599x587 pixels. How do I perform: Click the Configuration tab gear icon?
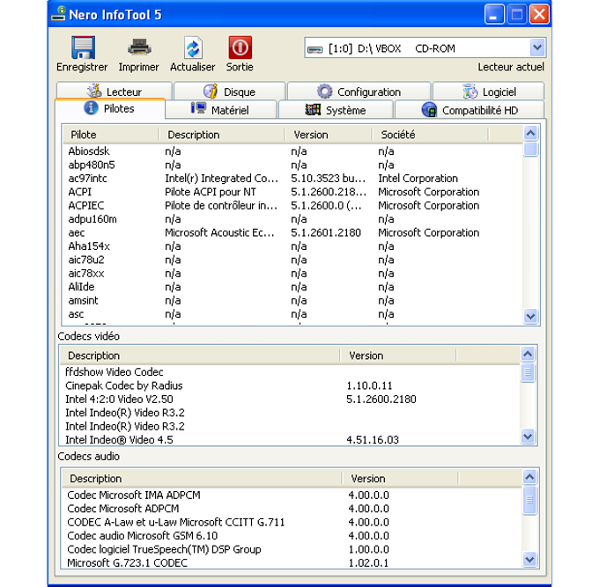[x=325, y=92]
